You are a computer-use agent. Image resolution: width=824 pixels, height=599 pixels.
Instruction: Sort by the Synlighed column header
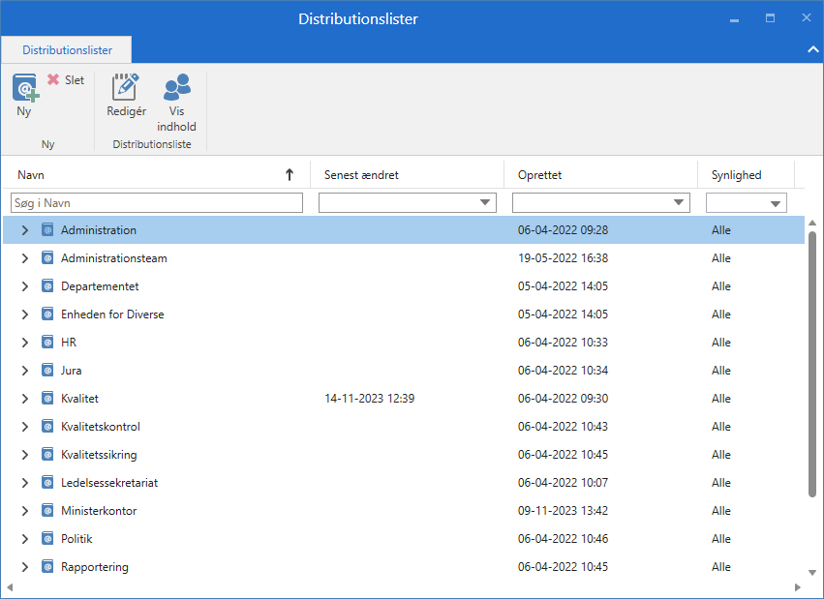(x=747, y=175)
